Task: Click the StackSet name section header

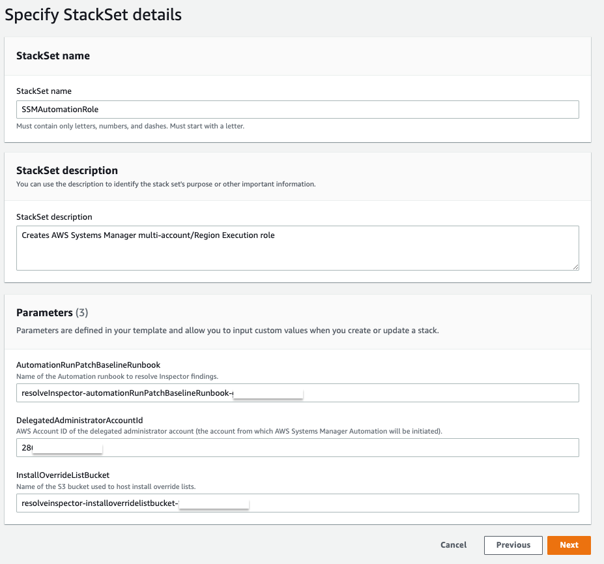Action: coord(51,55)
